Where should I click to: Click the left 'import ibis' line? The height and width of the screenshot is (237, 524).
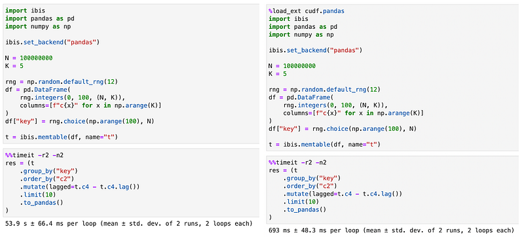[23, 10]
